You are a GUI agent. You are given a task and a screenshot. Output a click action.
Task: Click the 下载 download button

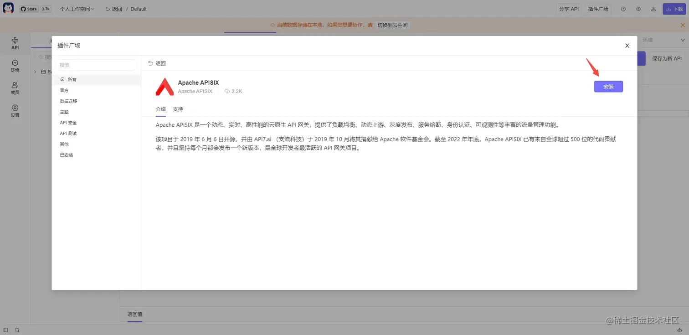pyautogui.click(x=674, y=9)
